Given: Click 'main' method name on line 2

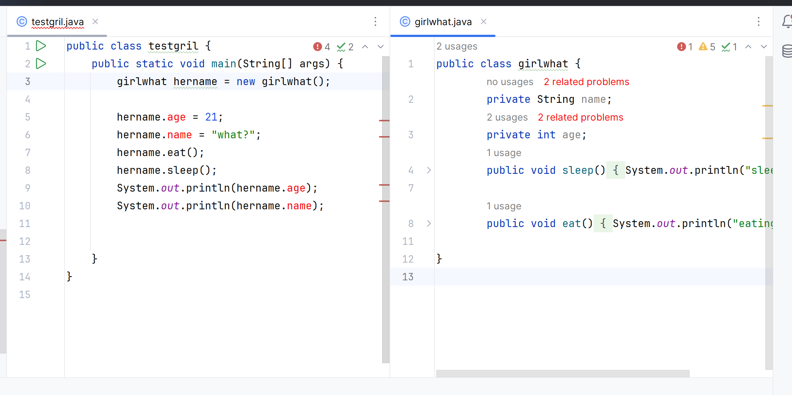Looking at the screenshot, I should [x=224, y=64].
